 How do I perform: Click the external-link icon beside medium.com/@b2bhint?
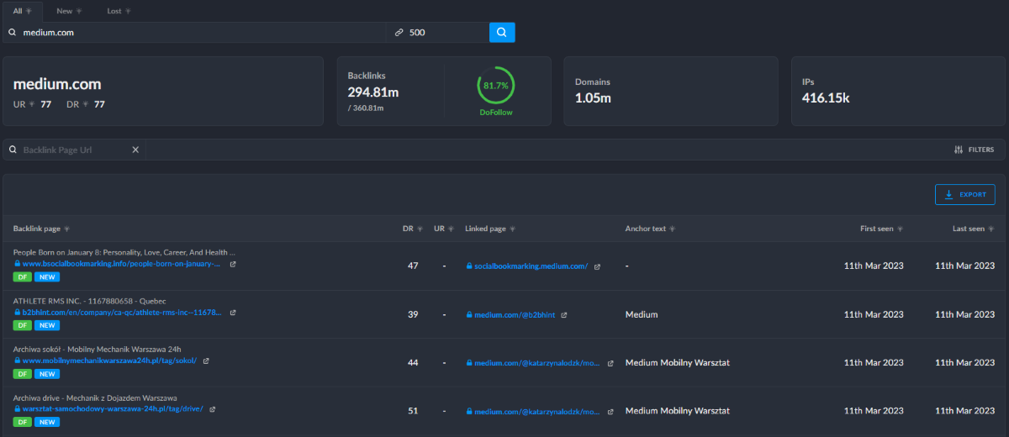pyautogui.click(x=564, y=315)
